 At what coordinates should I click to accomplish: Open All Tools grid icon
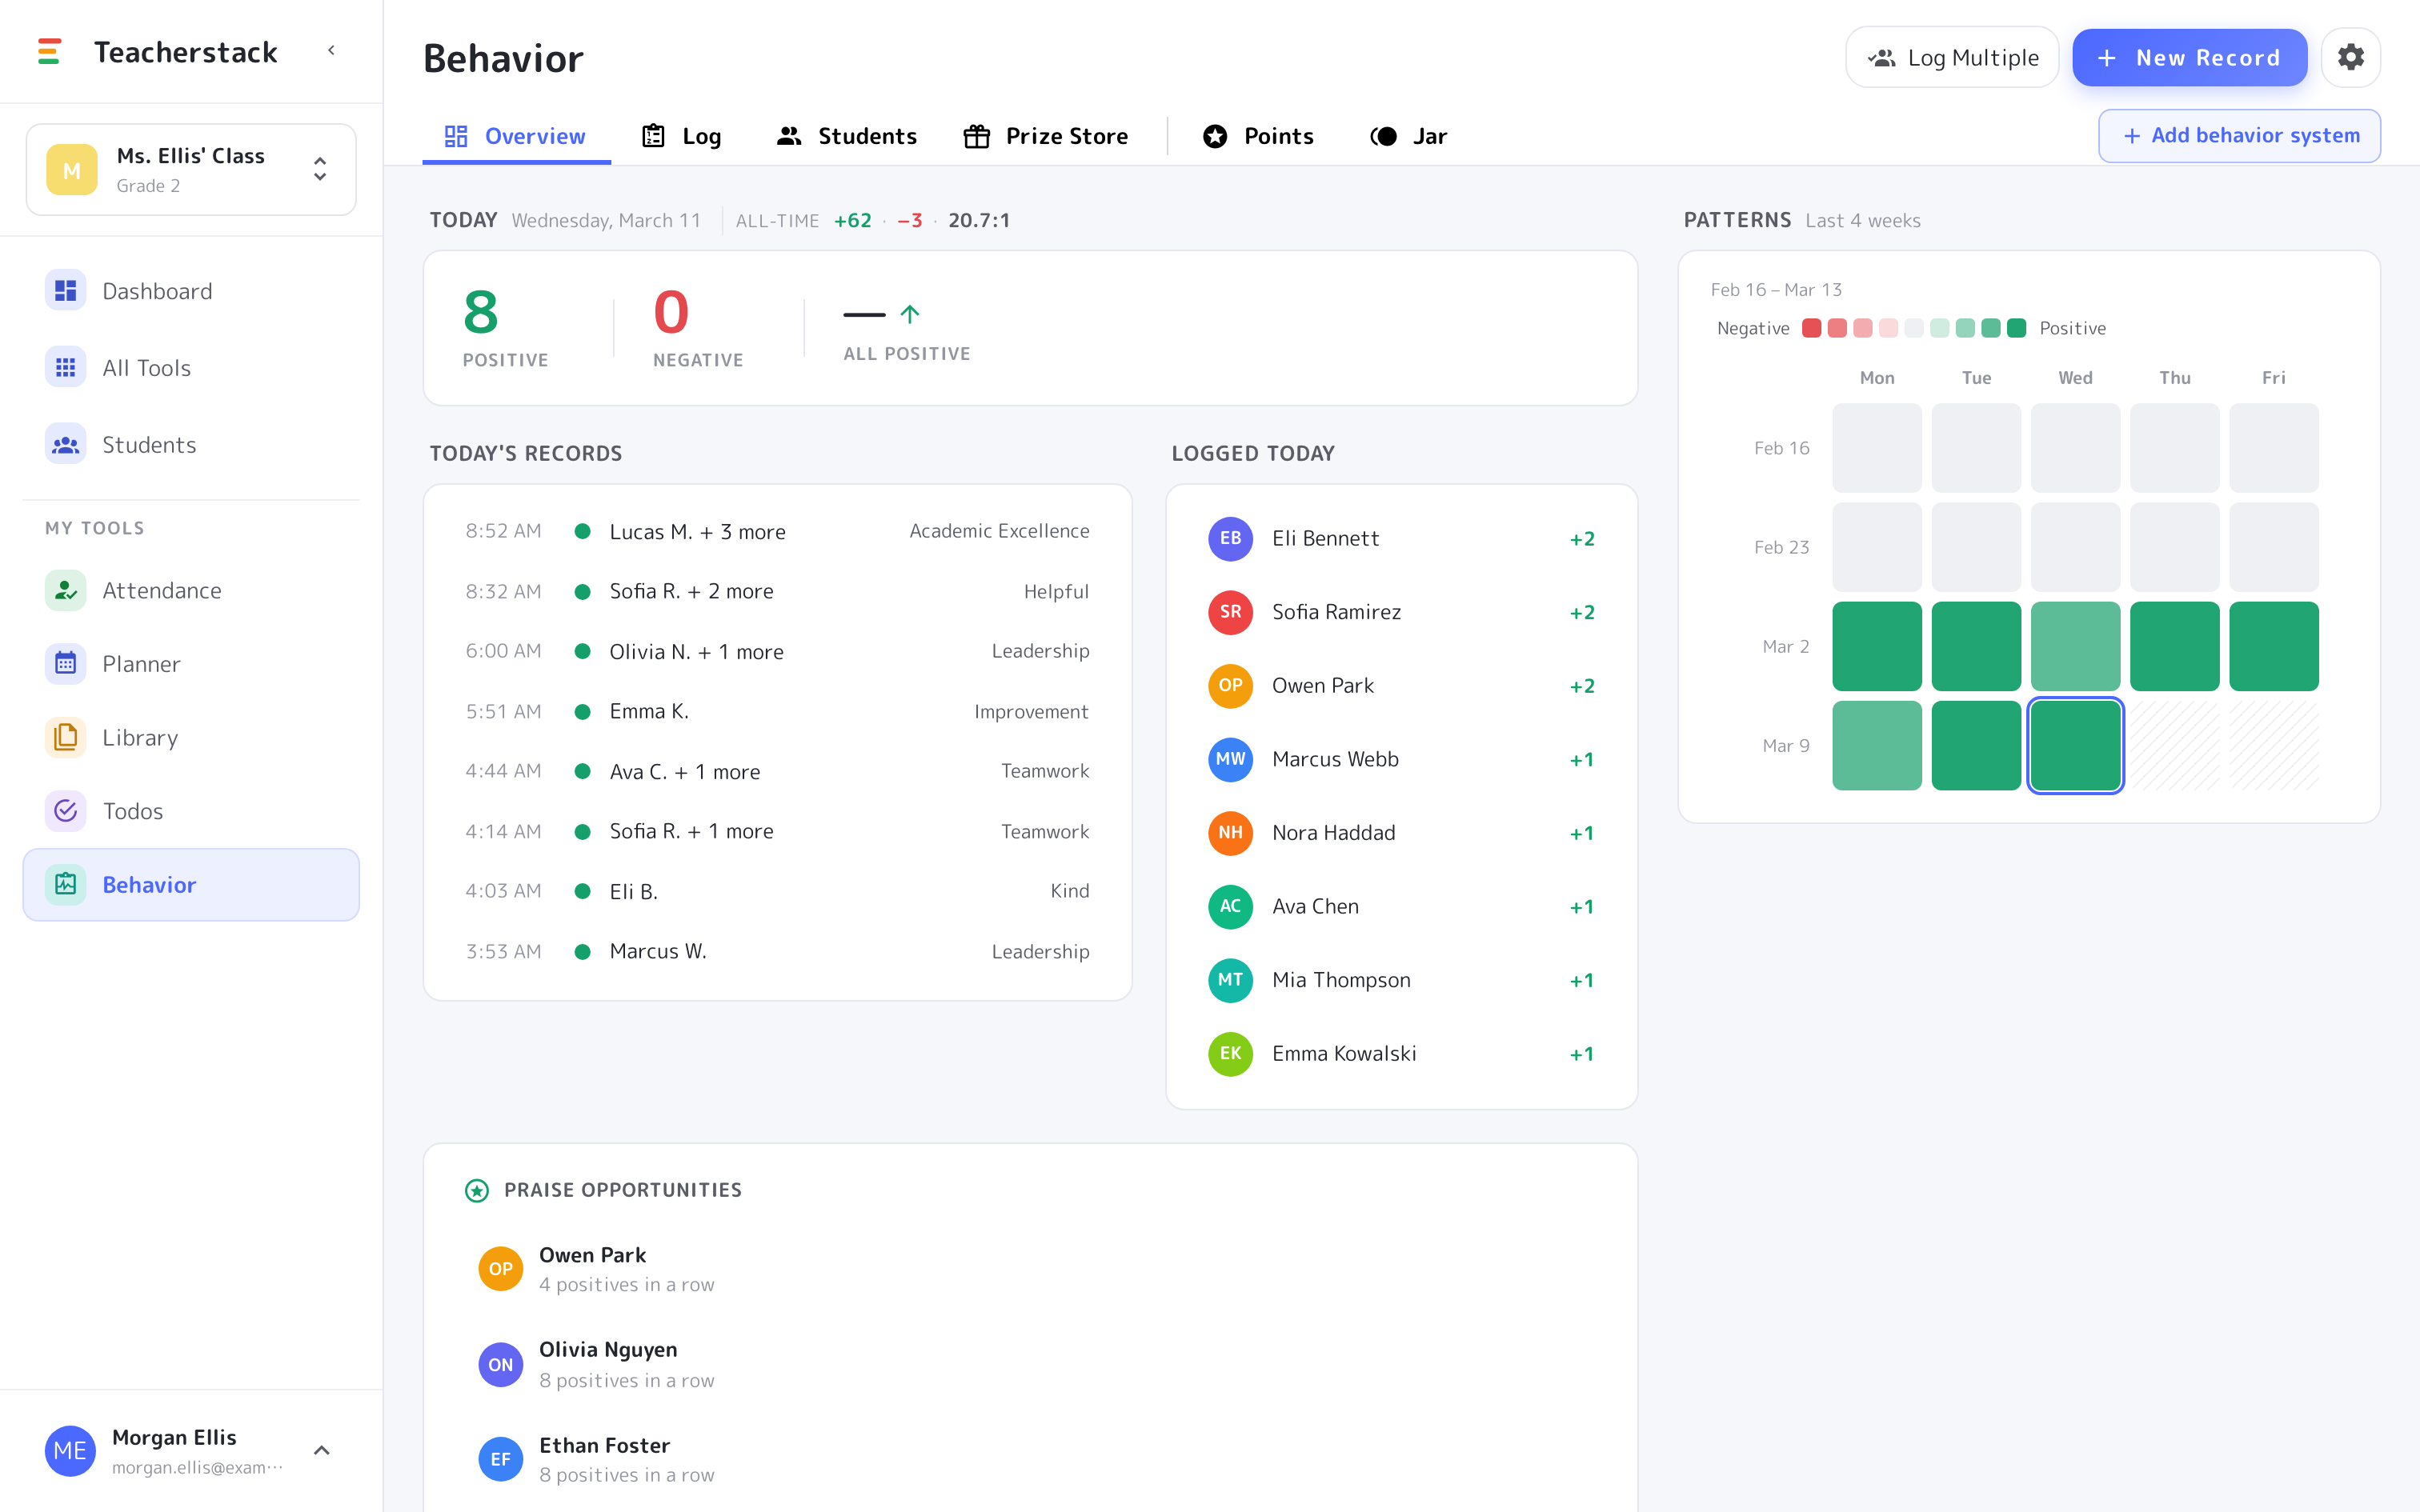point(65,368)
